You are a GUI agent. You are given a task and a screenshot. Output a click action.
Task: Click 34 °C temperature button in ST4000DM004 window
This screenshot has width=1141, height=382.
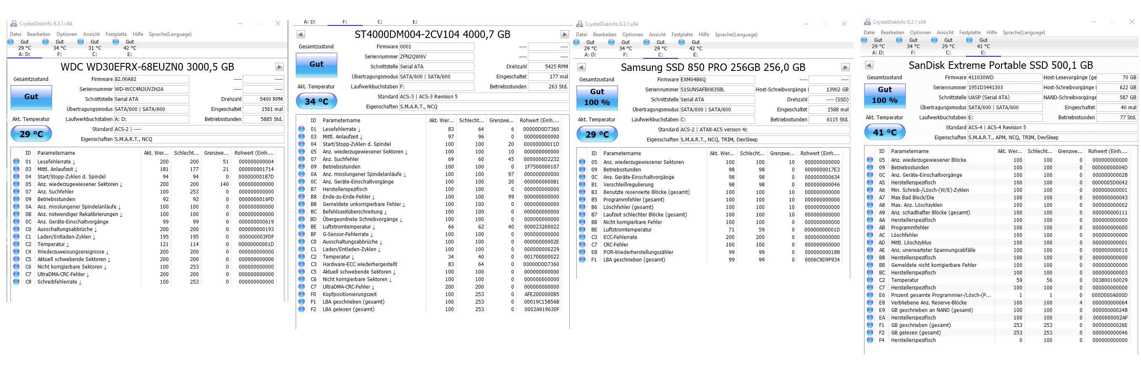(316, 102)
